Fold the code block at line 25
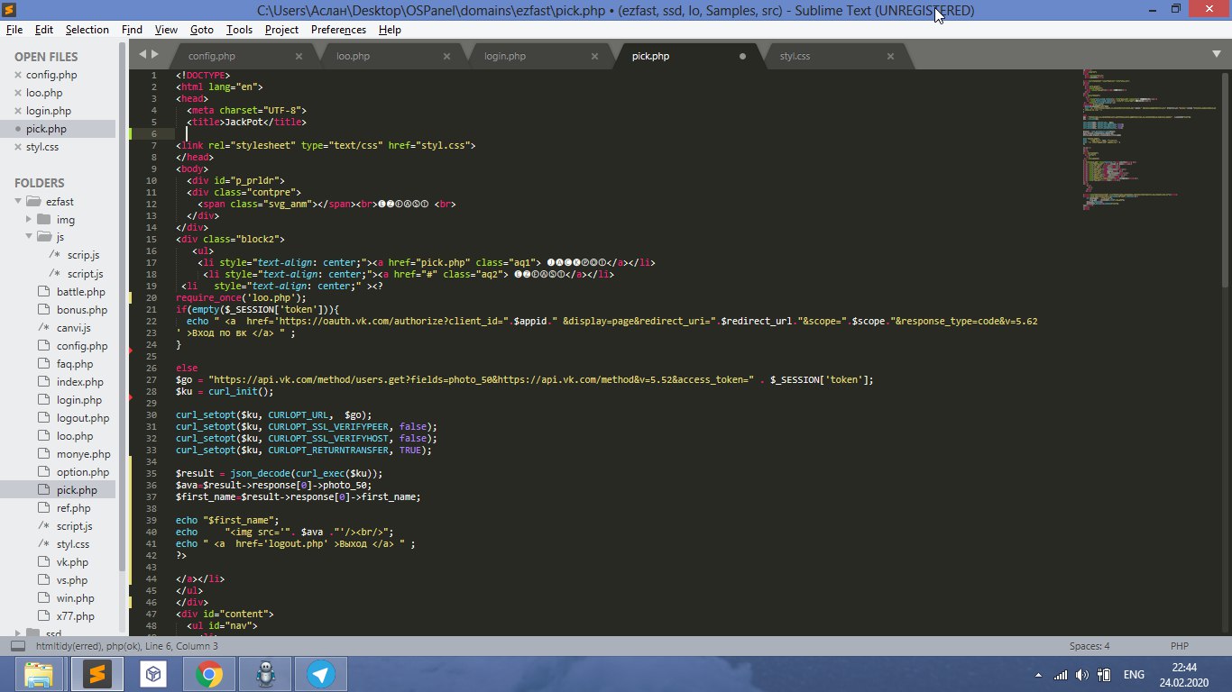The height and width of the screenshot is (692, 1232). 132,350
